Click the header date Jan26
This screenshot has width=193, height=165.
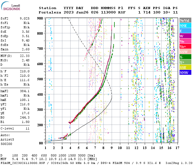(x=82, y=12)
